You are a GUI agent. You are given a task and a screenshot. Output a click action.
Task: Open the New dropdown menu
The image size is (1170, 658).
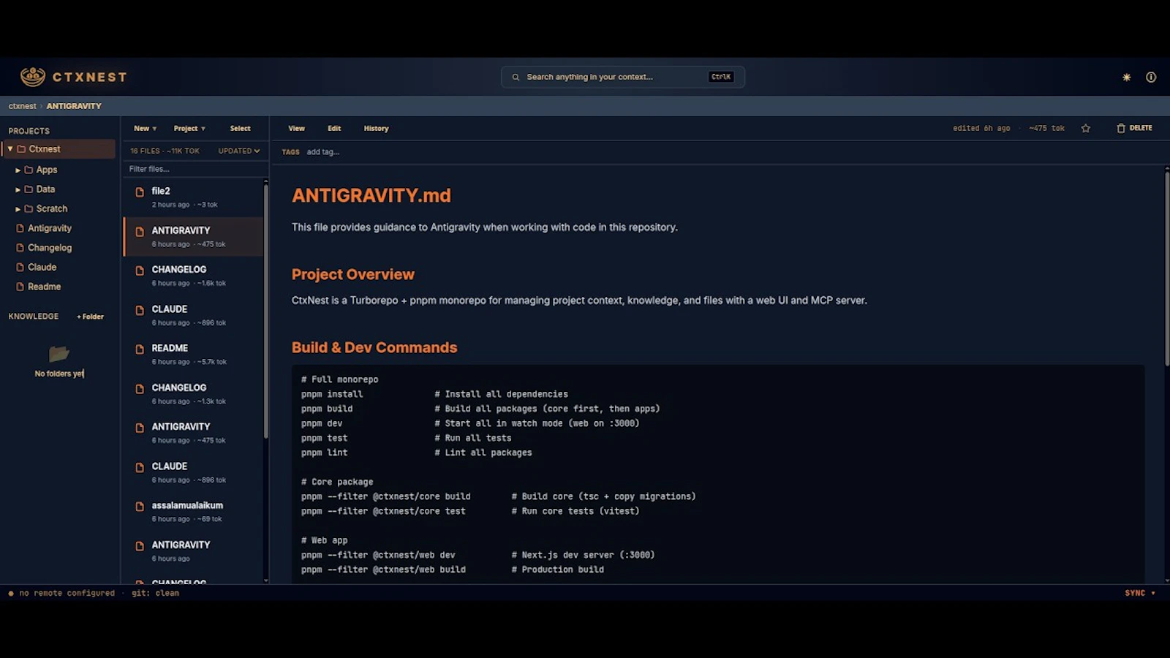[x=145, y=129]
